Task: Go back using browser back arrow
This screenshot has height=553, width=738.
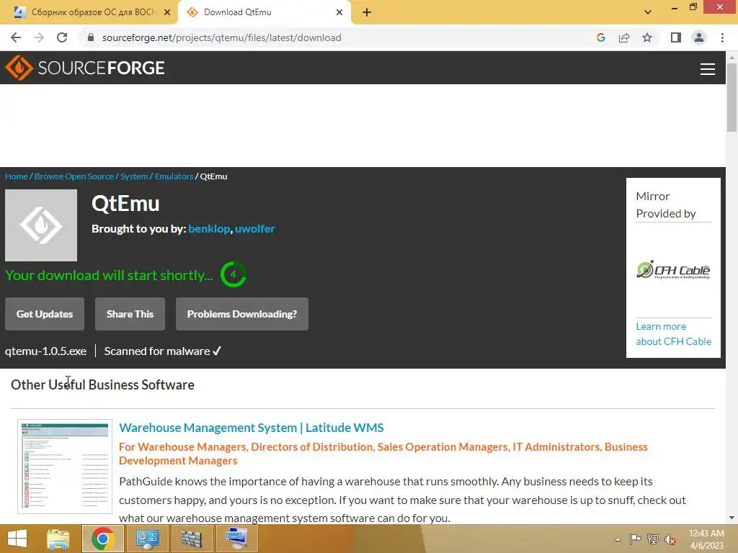Action: [16, 37]
